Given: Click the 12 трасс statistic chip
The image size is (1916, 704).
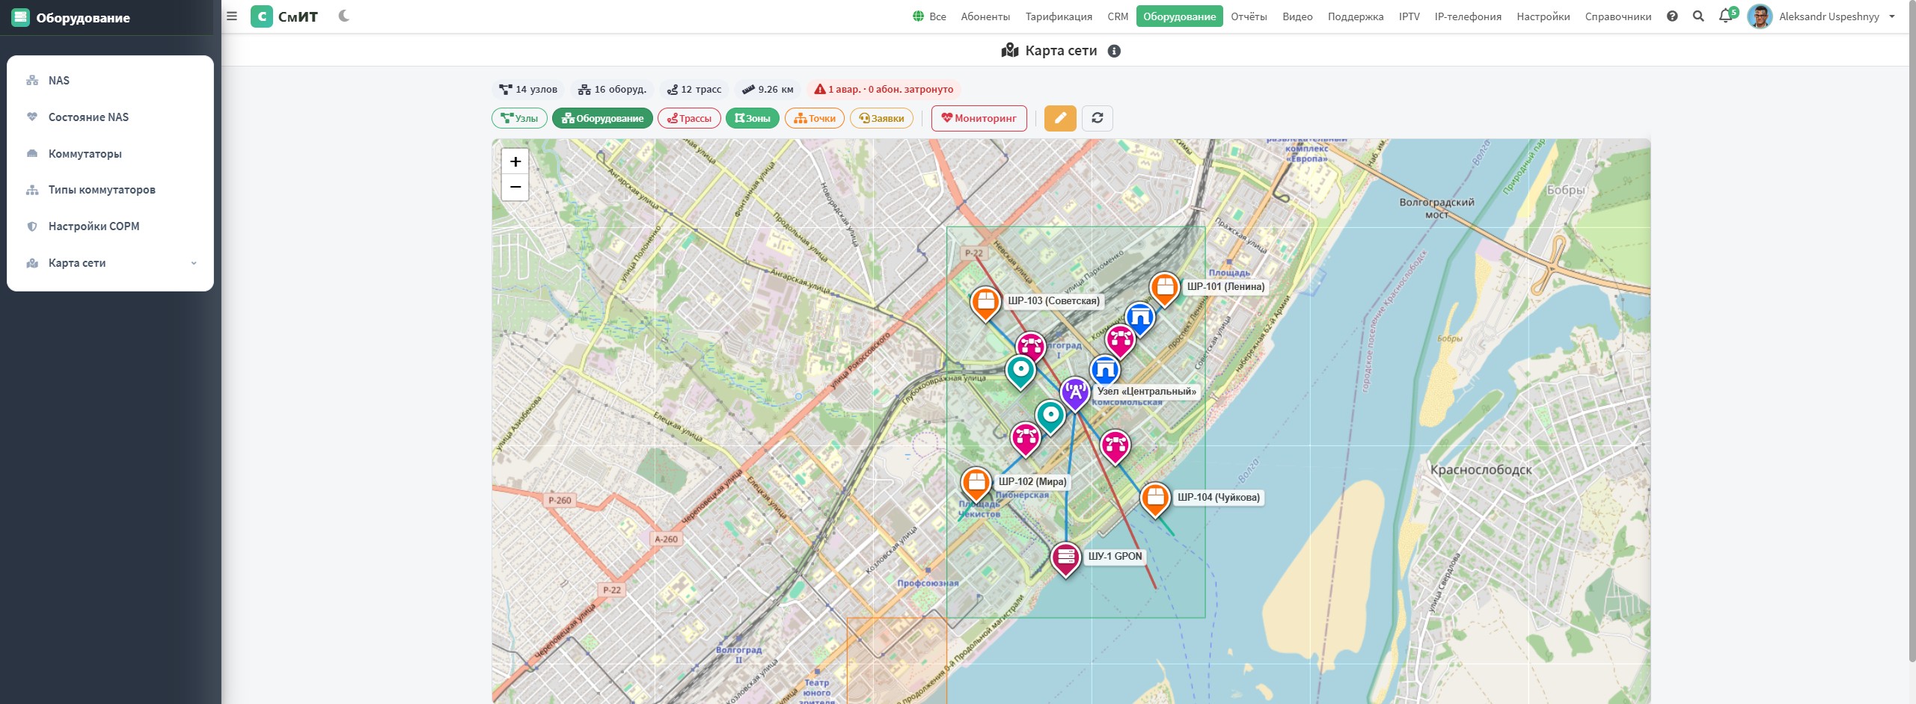Looking at the screenshot, I should pyautogui.click(x=694, y=90).
